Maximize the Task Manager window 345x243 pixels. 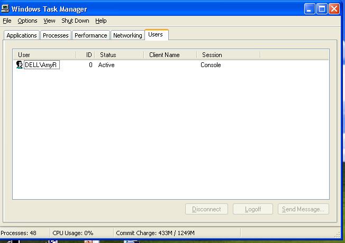(x=322, y=9)
